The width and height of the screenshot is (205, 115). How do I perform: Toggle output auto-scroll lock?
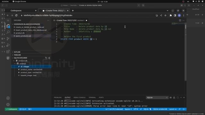174,97
